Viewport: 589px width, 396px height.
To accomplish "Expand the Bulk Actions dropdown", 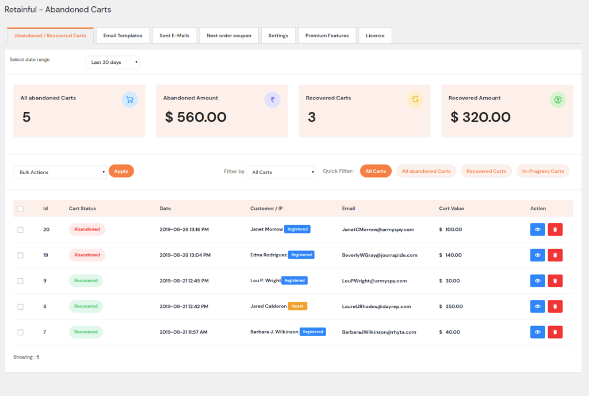I will [60, 172].
